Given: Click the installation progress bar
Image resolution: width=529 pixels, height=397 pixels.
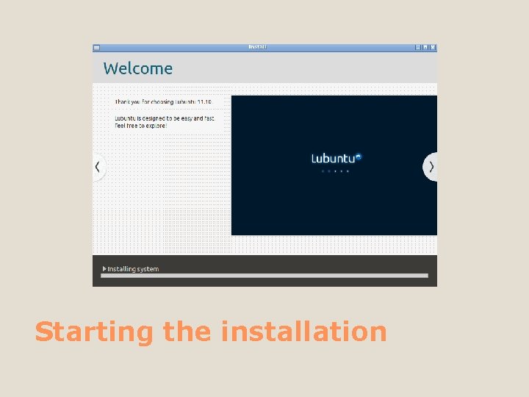Looking at the screenshot, I should click(x=264, y=276).
